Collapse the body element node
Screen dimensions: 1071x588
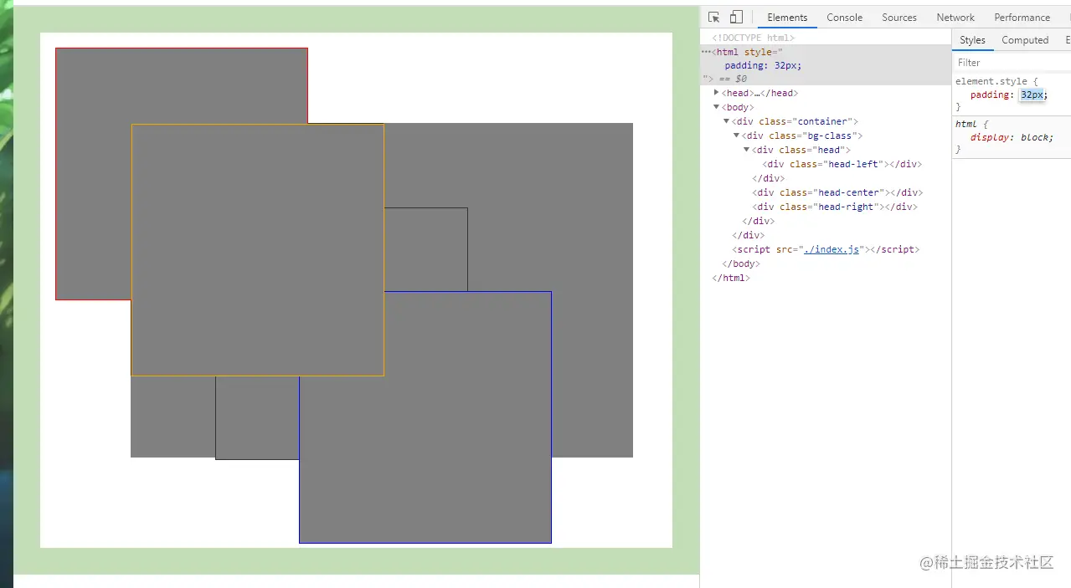pyautogui.click(x=716, y=107)
